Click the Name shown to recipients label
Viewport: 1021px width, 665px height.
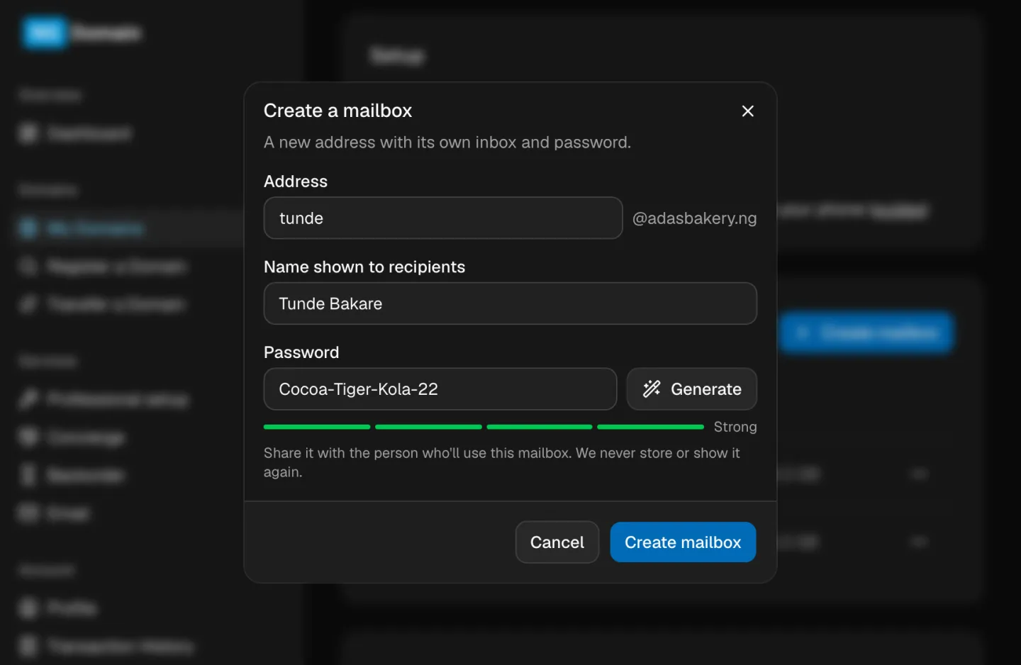point(364,267)
